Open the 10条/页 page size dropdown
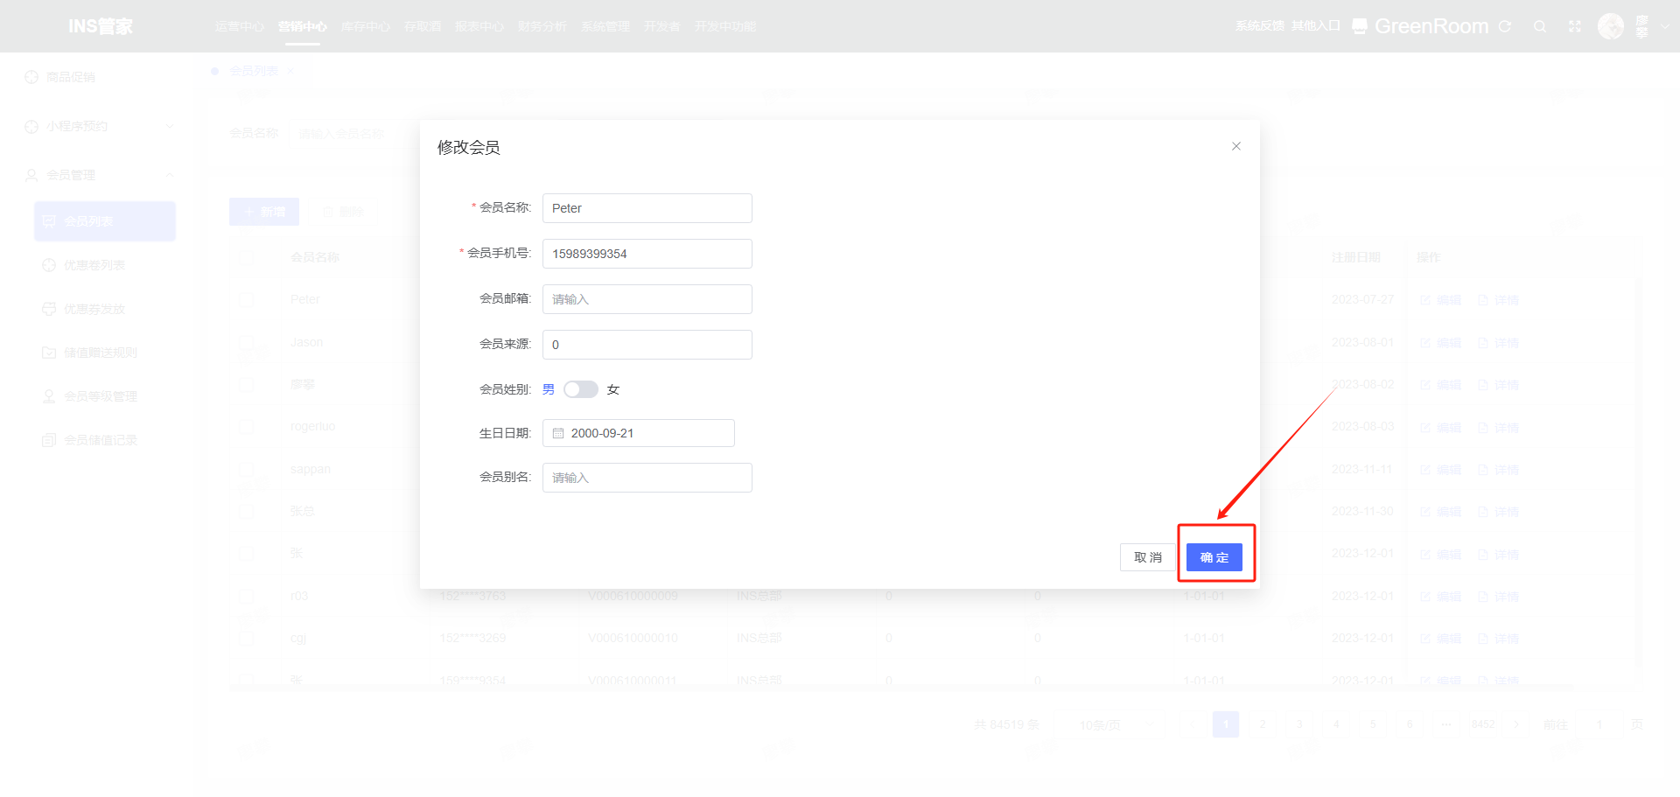1680x797 pixels. [1111, 724]
